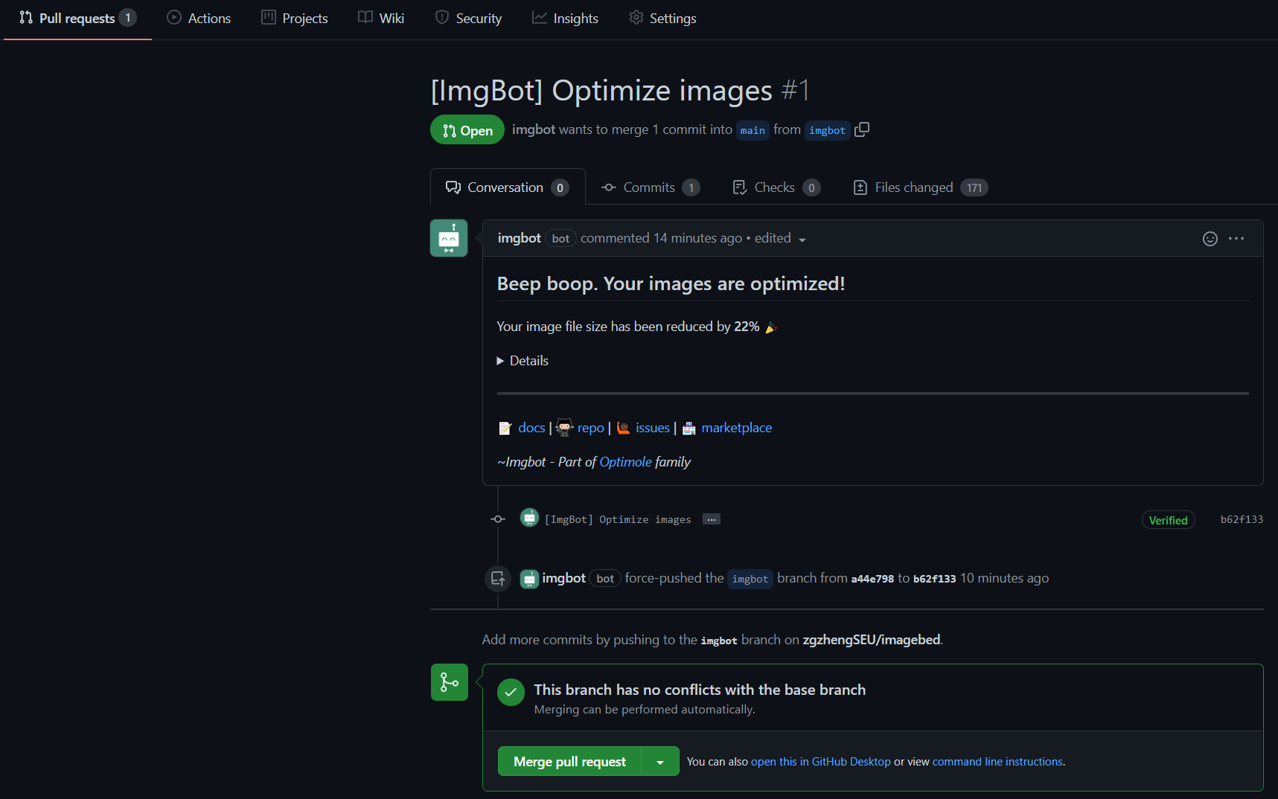Screen dimensions: 1278x799
Task: Expand the Details disclosure triangle
Action: pos(500,361)
